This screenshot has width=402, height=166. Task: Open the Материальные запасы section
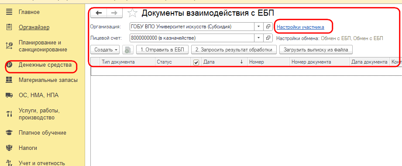pos(48,80)
